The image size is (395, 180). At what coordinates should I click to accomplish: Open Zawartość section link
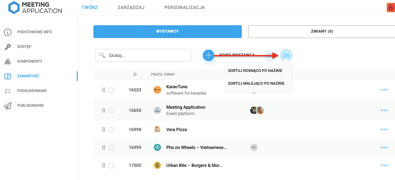coord(28,76)
